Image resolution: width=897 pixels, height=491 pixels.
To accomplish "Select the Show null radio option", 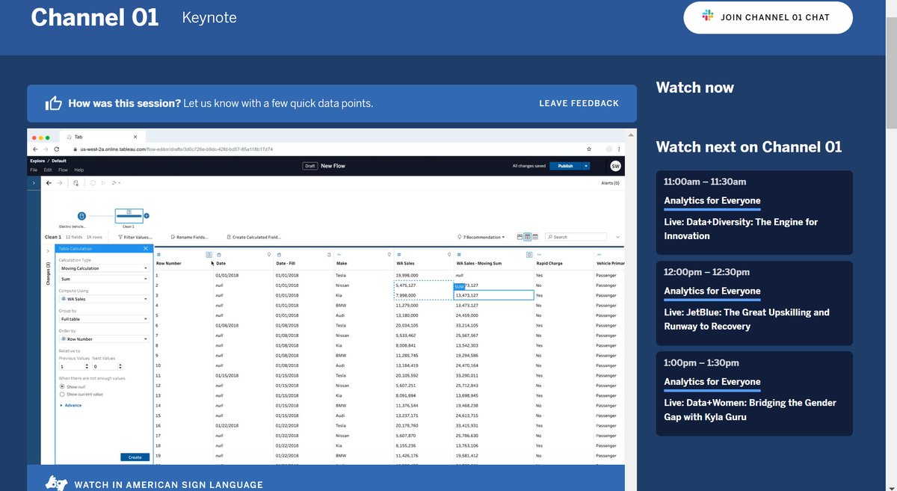I will (61, 386).
